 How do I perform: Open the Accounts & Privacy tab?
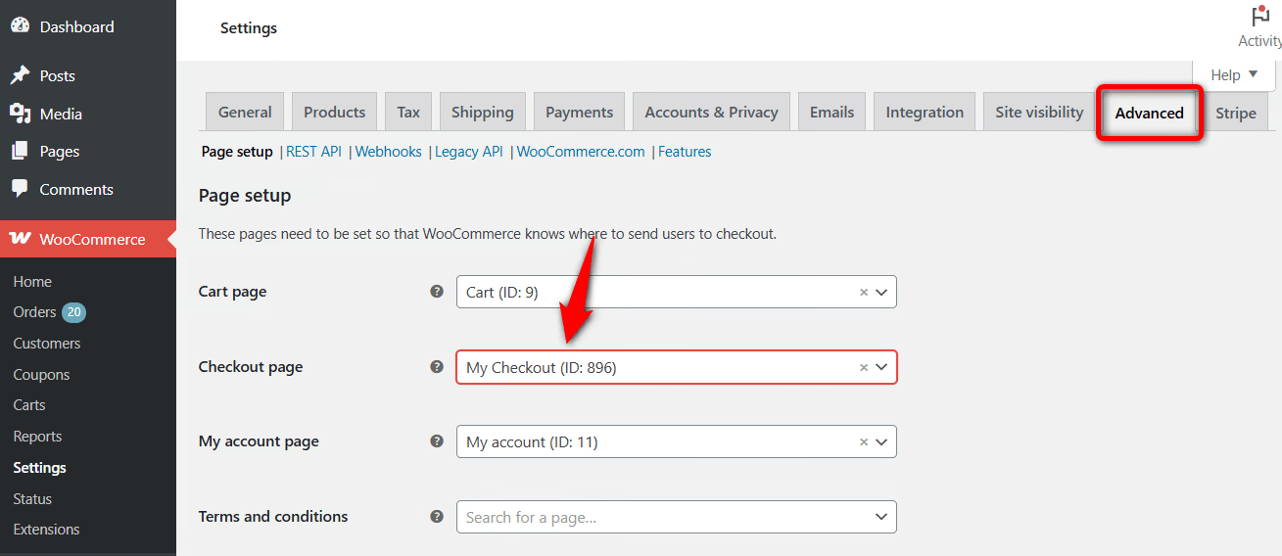coord(711,112)
